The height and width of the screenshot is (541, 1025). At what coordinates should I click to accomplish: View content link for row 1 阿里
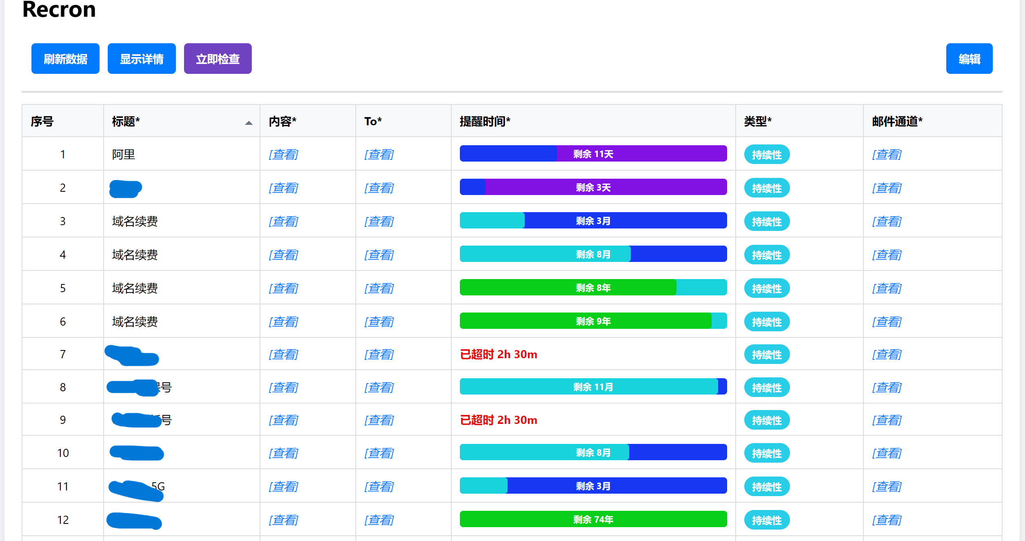[283, 154]
